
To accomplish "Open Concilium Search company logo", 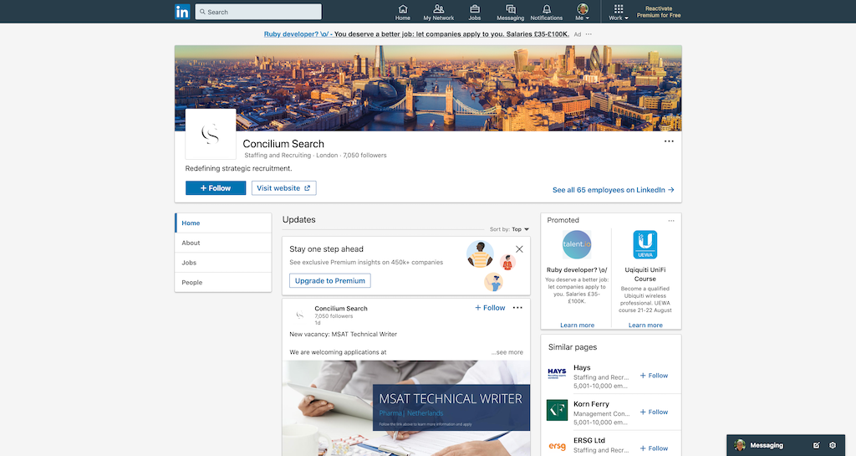I will tap(211, 135).
